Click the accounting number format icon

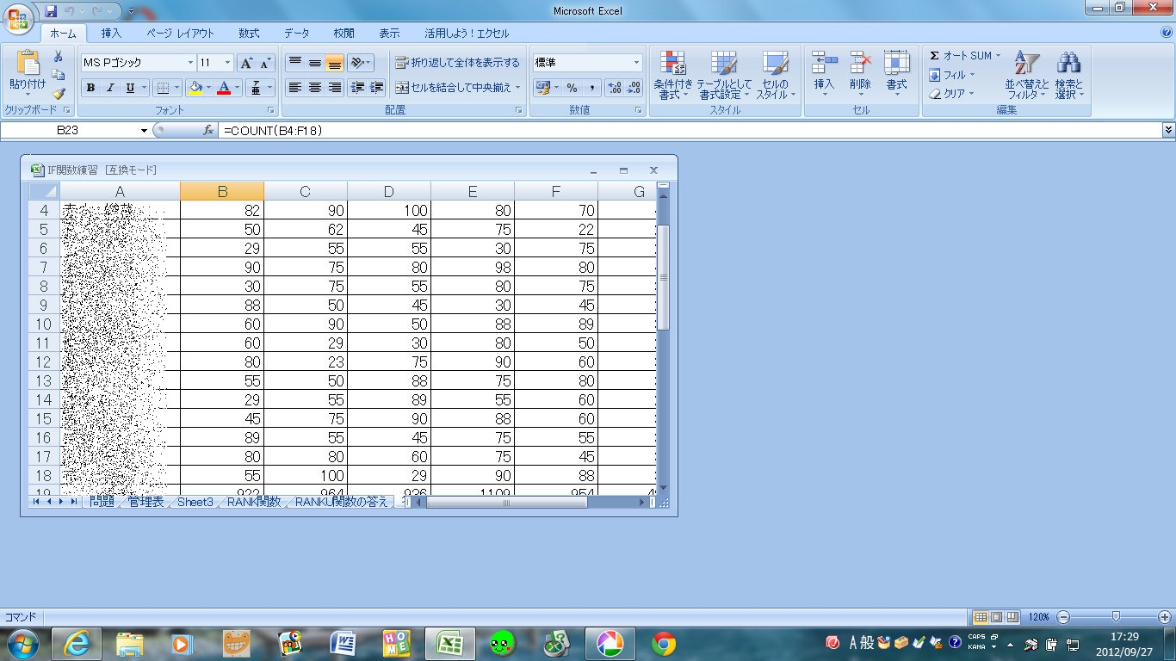click(542, 88)
